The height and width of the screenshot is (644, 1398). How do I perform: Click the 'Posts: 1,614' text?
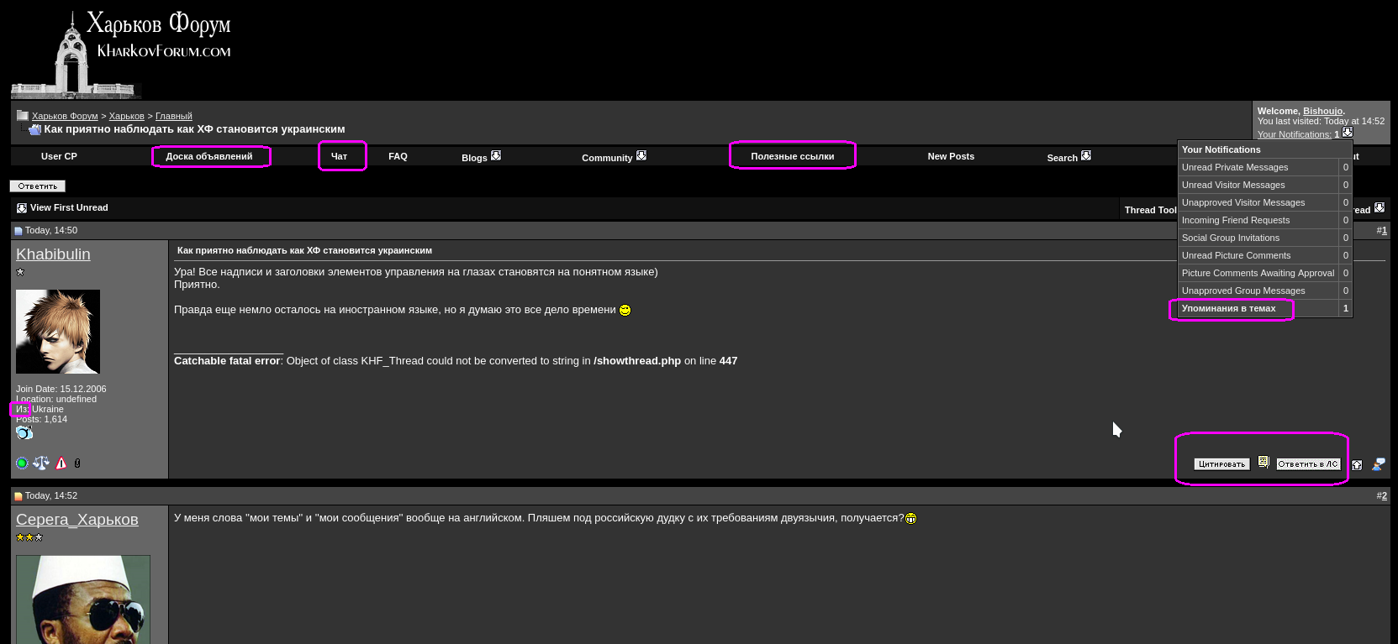click(41, 419)
